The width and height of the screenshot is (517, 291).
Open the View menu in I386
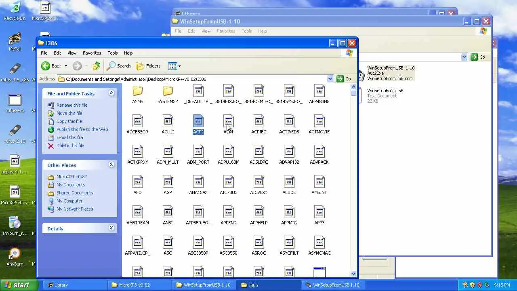[72, 53]
